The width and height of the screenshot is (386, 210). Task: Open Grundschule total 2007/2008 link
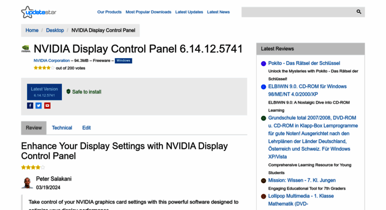(x=313, y=137)
